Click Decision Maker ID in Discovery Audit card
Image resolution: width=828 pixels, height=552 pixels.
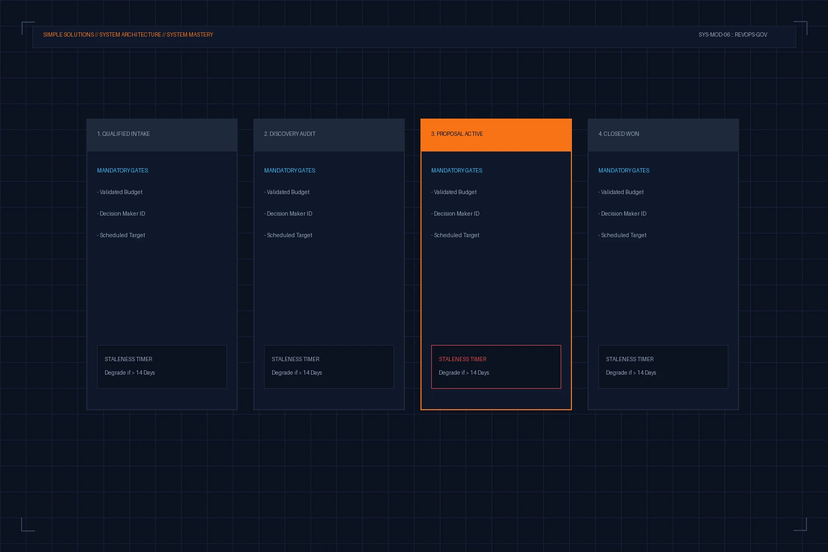pyautogui.click(x=288, y=213)
